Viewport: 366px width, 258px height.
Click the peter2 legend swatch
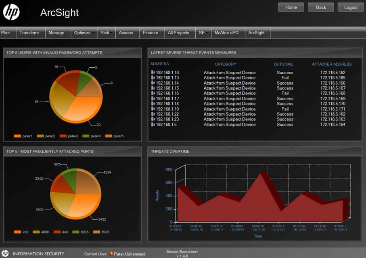40,136
